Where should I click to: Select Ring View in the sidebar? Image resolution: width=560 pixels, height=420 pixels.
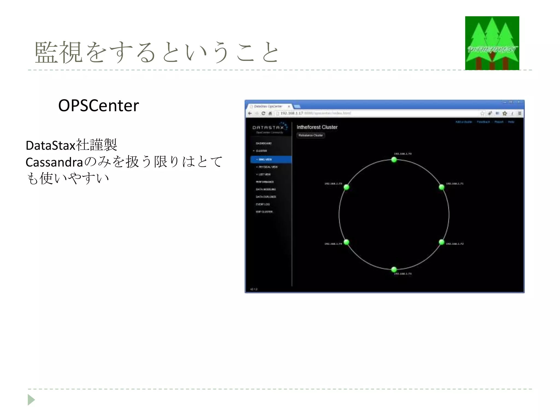(x=271, y=159)
